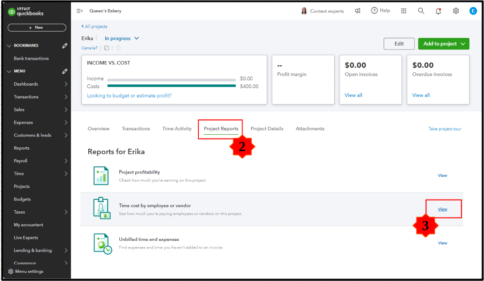
Task: Expand the Sales submenu arrow
Action: tap(66, 109)
